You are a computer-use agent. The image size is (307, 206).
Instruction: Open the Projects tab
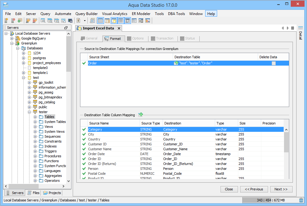pyautogui.click(x=52, y=193)
